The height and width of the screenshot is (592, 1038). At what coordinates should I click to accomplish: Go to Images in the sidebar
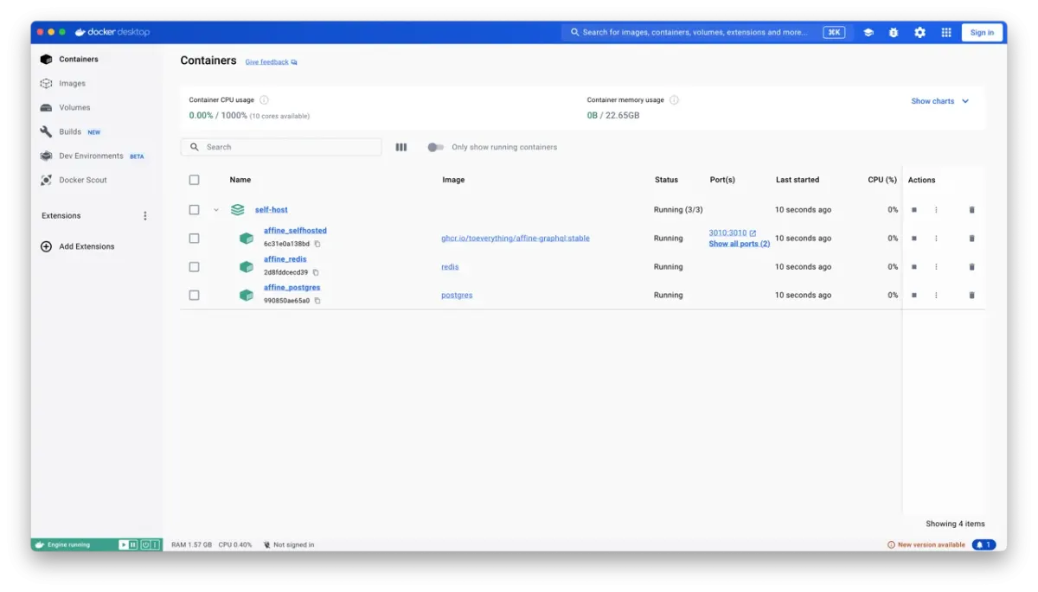[x=72, y=84]
